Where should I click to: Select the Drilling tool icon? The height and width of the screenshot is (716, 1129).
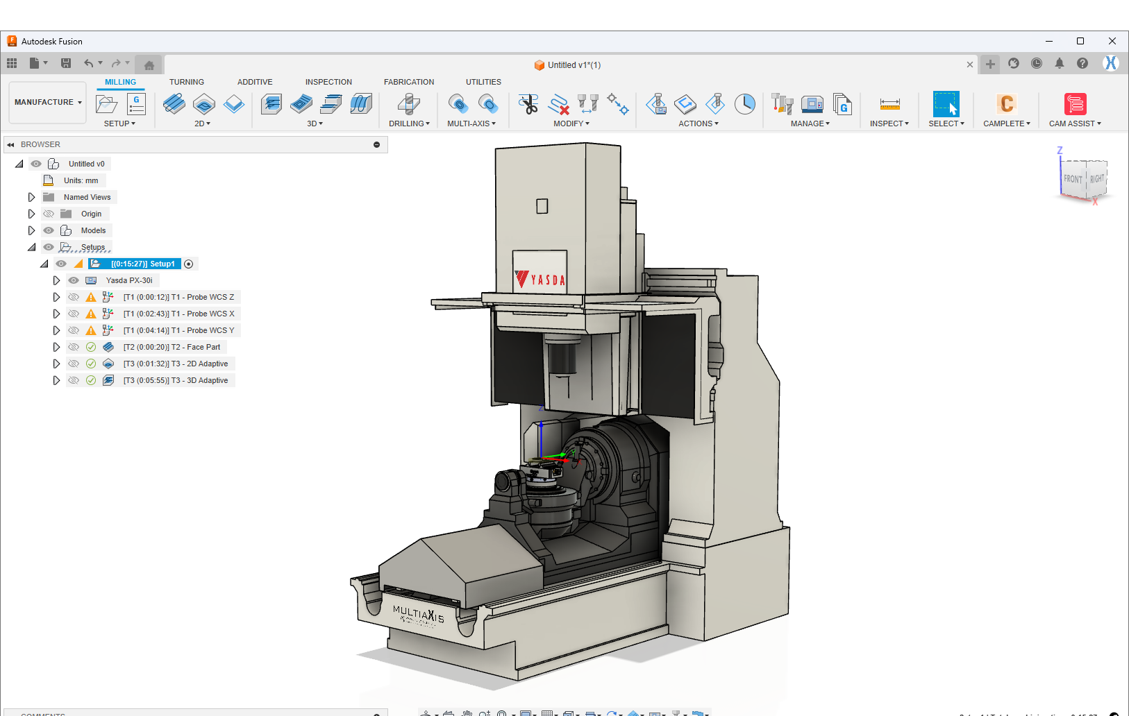tap(408, 104)
